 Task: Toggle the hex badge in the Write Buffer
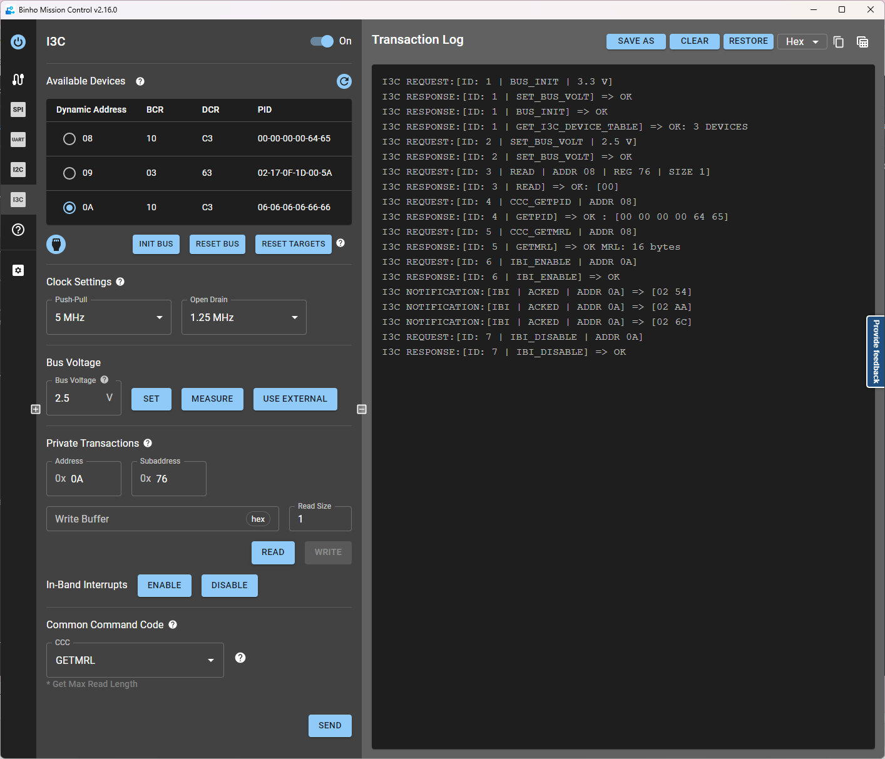[x=258, y=519]
